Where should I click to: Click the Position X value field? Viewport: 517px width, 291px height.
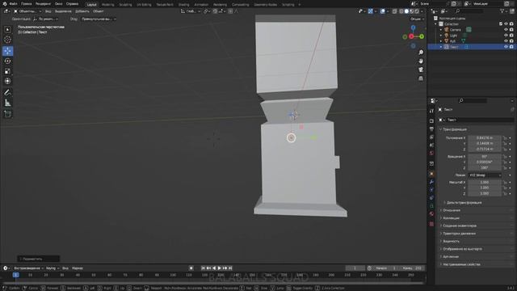point(485,138)
